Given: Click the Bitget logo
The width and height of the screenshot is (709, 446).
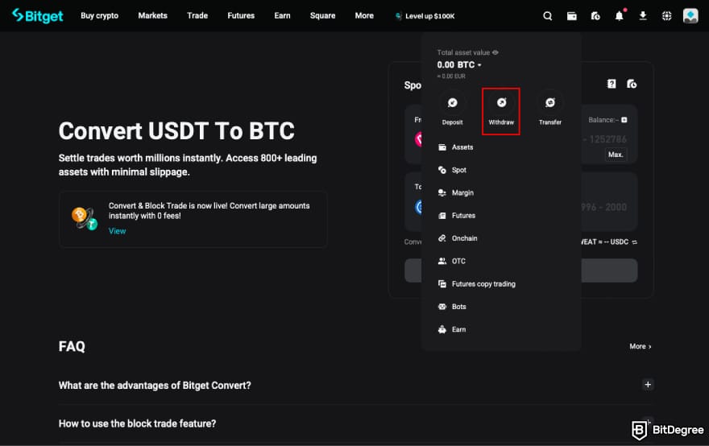Looking at the screenshot, I should (x=38, y=16).
